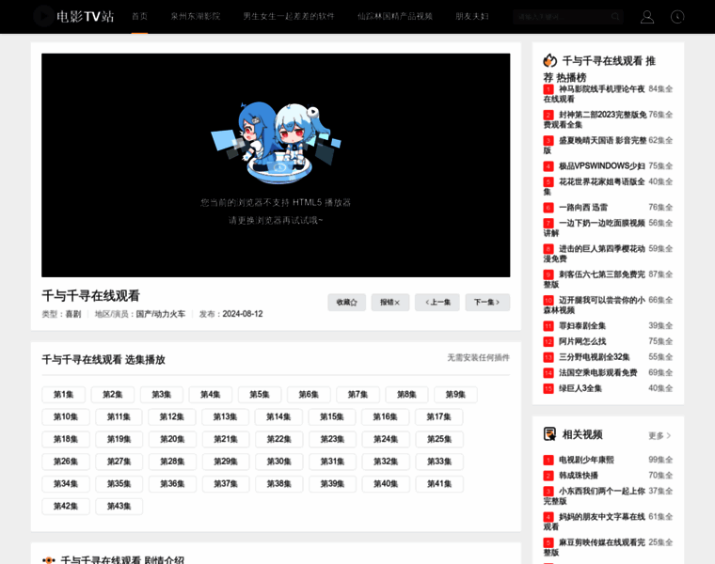Screen dimensions: 715x564
Task: Open 一路向西 迅雷 link
Action: click(583, 208)
